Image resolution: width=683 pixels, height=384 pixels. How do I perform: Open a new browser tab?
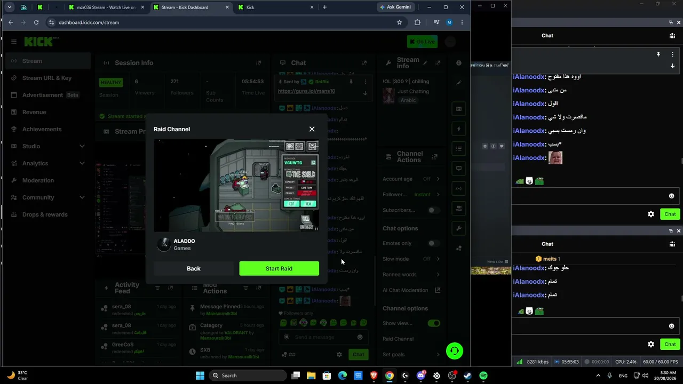click(324, 7)
